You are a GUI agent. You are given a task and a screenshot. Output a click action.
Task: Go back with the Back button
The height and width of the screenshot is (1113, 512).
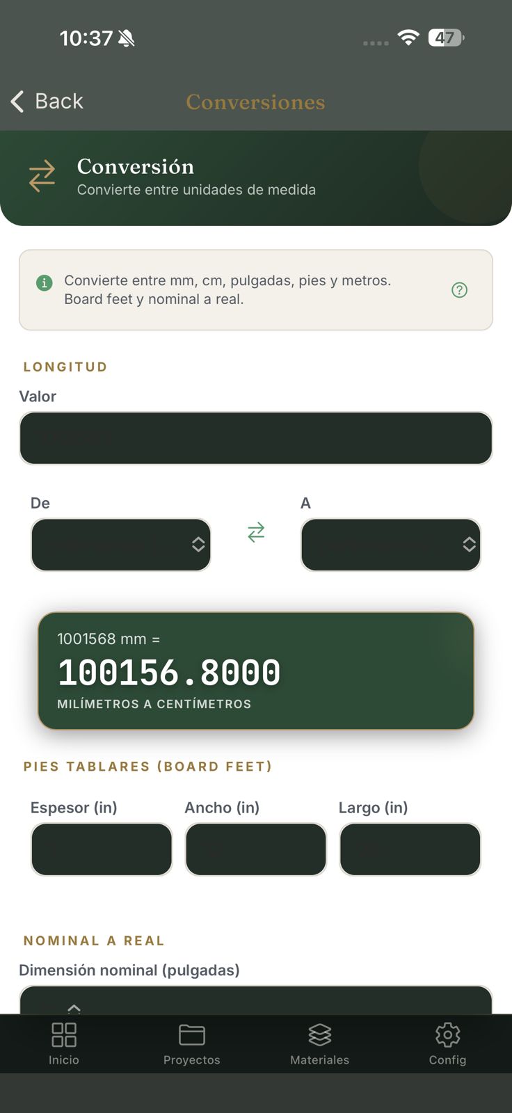pyautogui.click(x=47, y=102)
